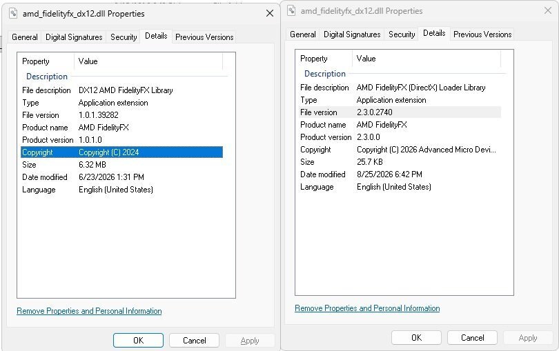Click Property column header in left window
Viewport: 559px width, 351px height.
(46, 61)
